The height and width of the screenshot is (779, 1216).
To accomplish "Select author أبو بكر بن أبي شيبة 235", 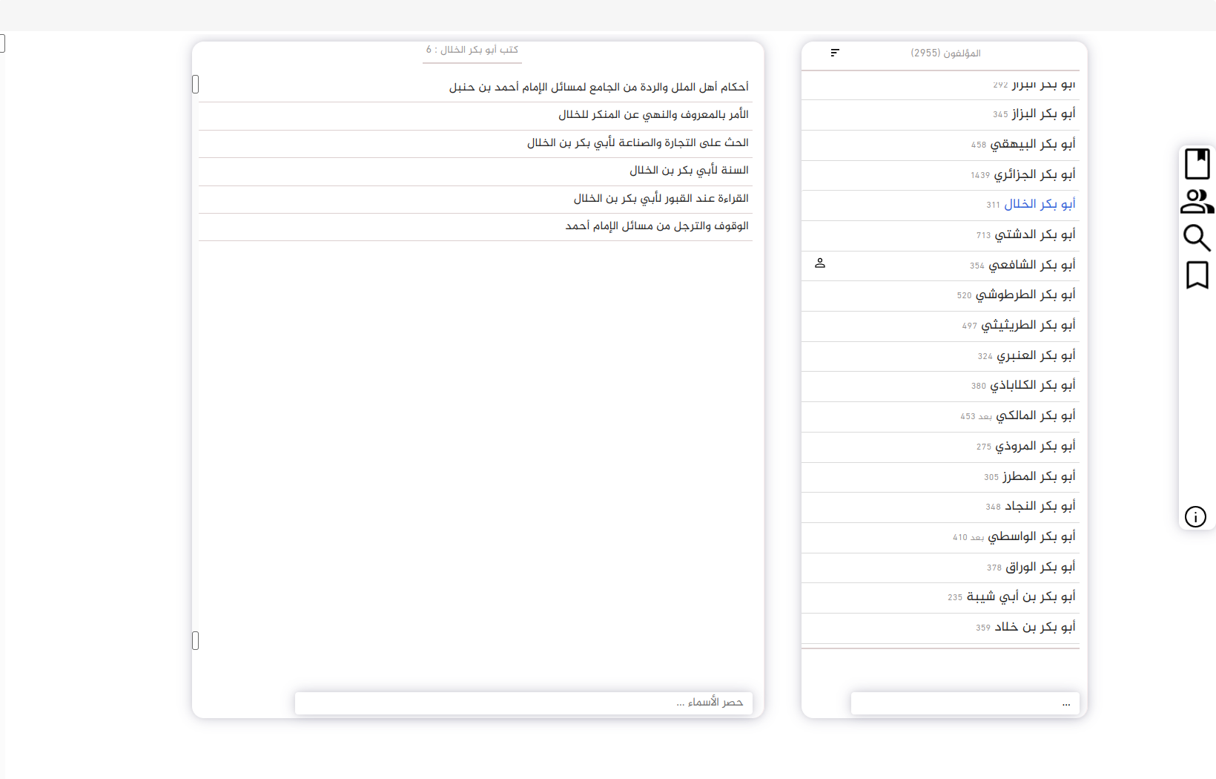I will coord(940,597).
